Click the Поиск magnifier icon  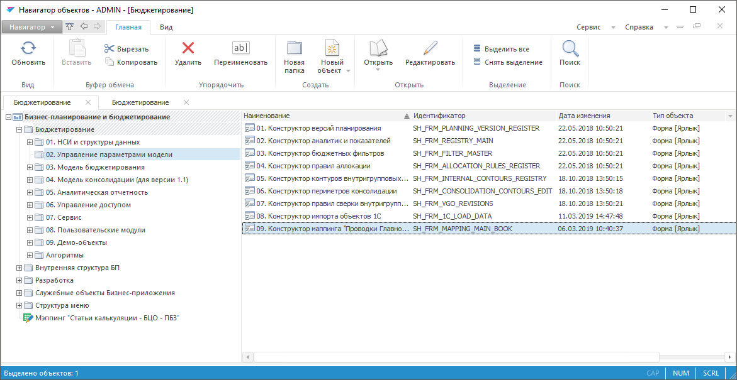pyautogui.click(x=570, y=48)
